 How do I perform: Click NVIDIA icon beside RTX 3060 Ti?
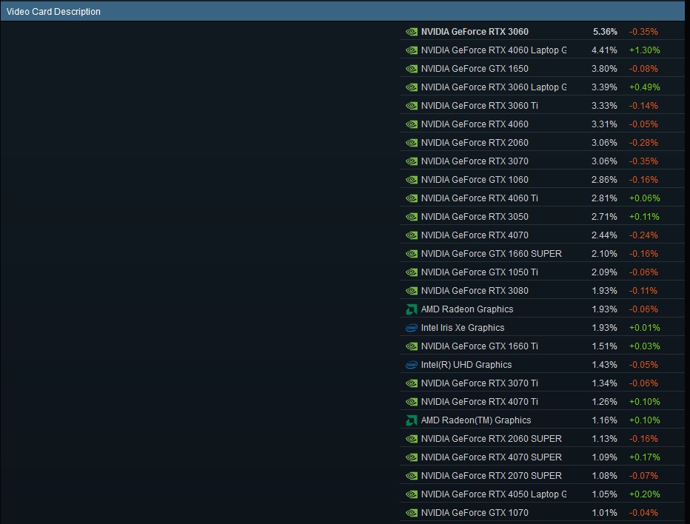click(x=412, y=106)
